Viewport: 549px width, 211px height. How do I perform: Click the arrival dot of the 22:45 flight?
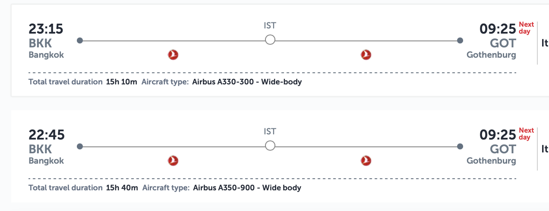(460, 146)
